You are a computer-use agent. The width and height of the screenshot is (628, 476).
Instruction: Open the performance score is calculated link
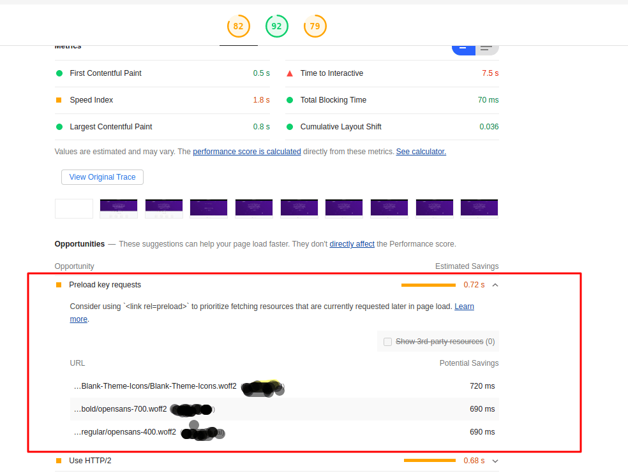tap(247, 151)
